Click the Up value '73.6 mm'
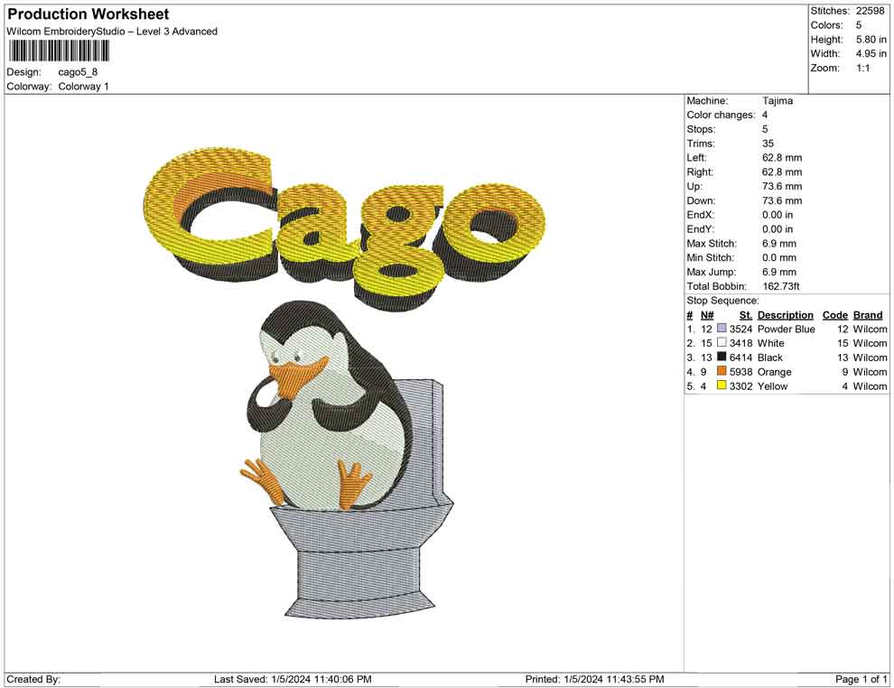The image size is (894, 688). coord(782,186)
